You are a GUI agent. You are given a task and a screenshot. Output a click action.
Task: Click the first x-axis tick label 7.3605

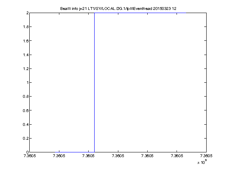pos(30,156)
